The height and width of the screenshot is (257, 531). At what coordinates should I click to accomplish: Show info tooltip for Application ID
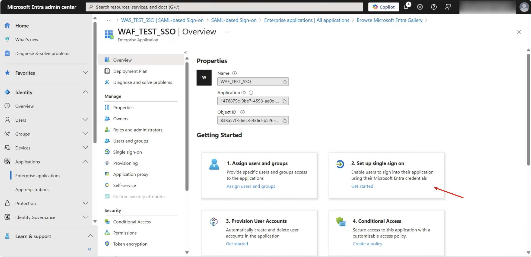(x=251, y=93)
